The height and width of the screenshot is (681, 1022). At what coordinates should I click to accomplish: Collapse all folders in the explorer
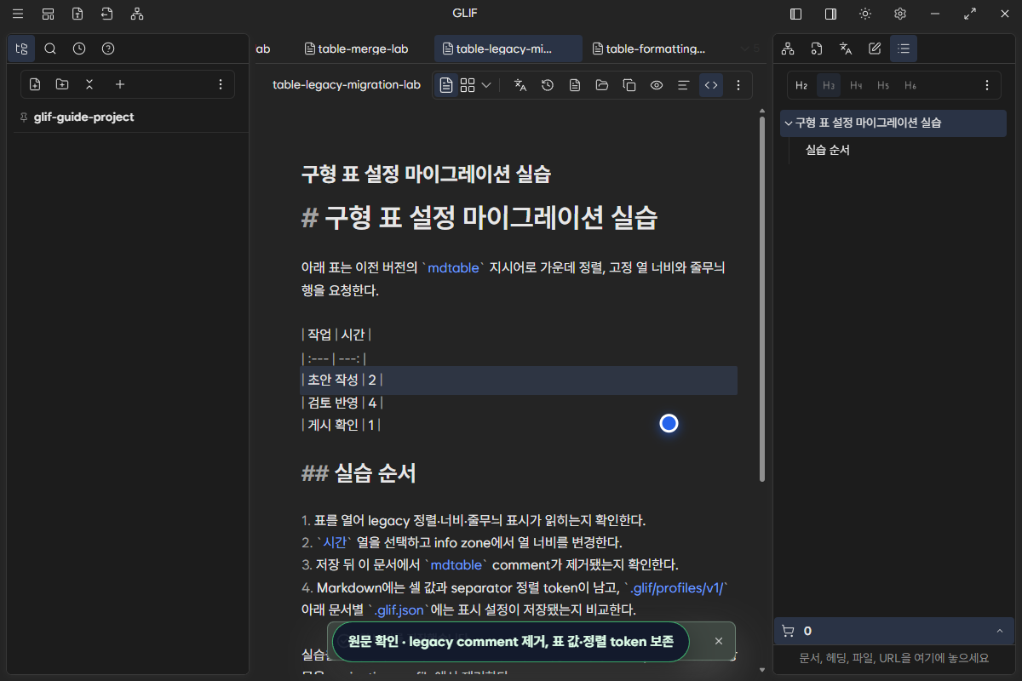click(89, 84)
